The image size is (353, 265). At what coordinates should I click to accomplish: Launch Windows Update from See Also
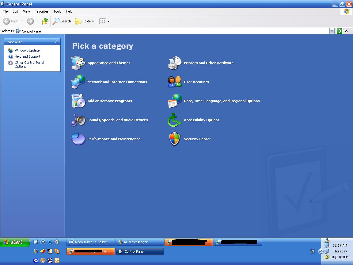26,50
